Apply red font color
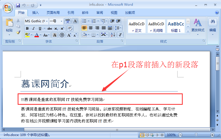221x139 pixels. [x=37, y=35]
